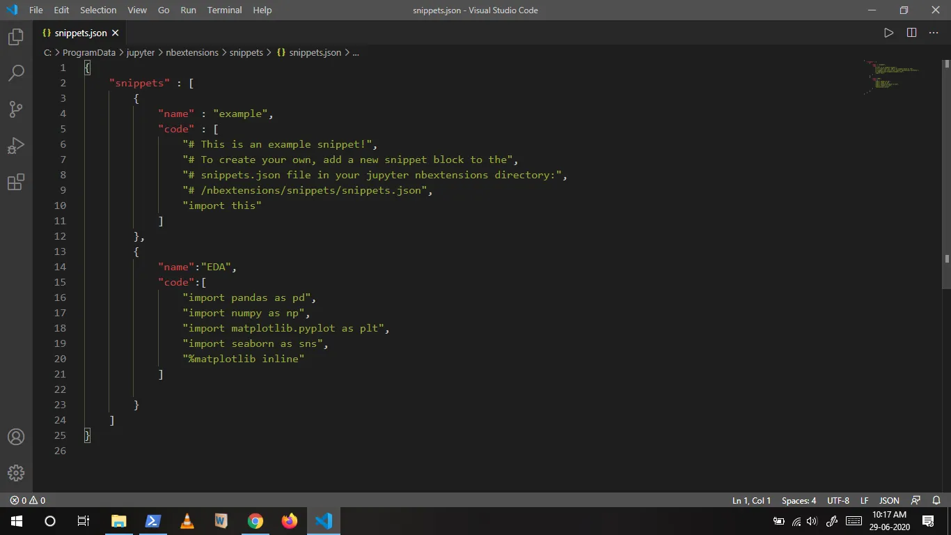Expand the jupyter breadcrumb

141,52
